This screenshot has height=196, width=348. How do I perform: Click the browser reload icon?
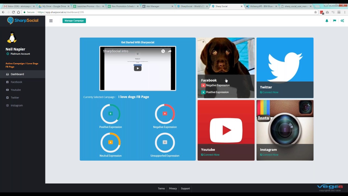point(13,12)
